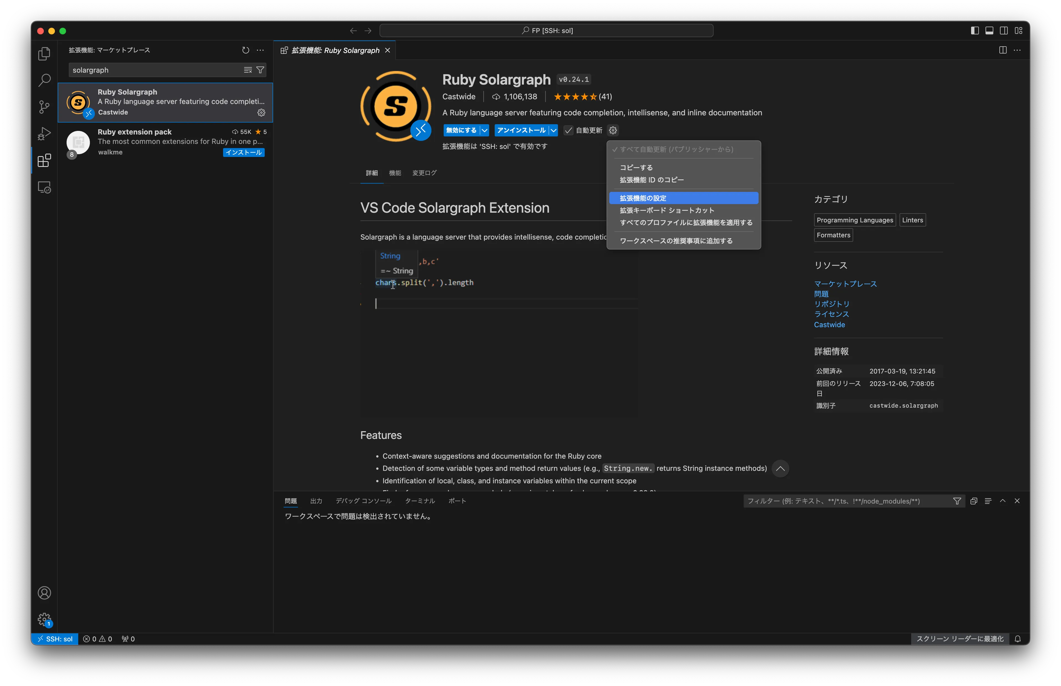Switch to the 変更ログ tab
Viewport: 1061px width, 686px height.
424,173
